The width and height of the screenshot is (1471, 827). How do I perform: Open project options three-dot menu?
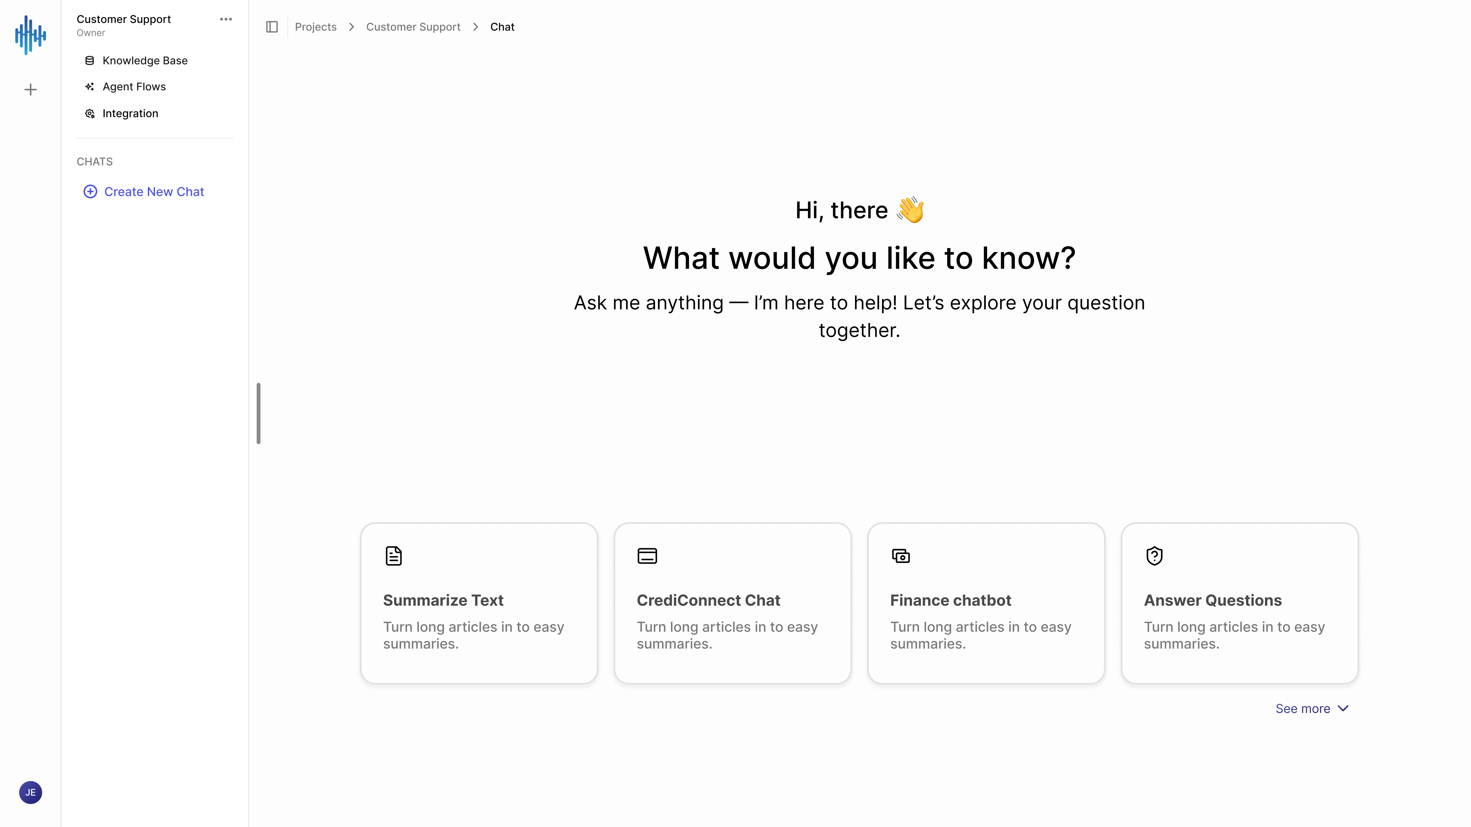226,19
